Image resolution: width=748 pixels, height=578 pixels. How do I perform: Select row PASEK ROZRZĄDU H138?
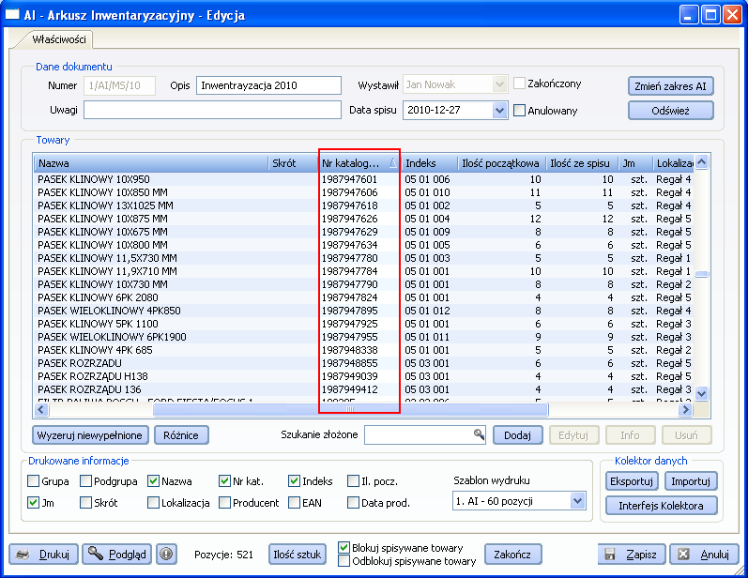coord(364,376)
